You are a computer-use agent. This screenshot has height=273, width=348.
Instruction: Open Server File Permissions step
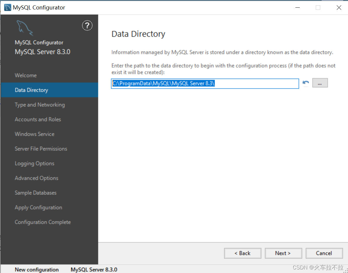[x=49, y=149]
